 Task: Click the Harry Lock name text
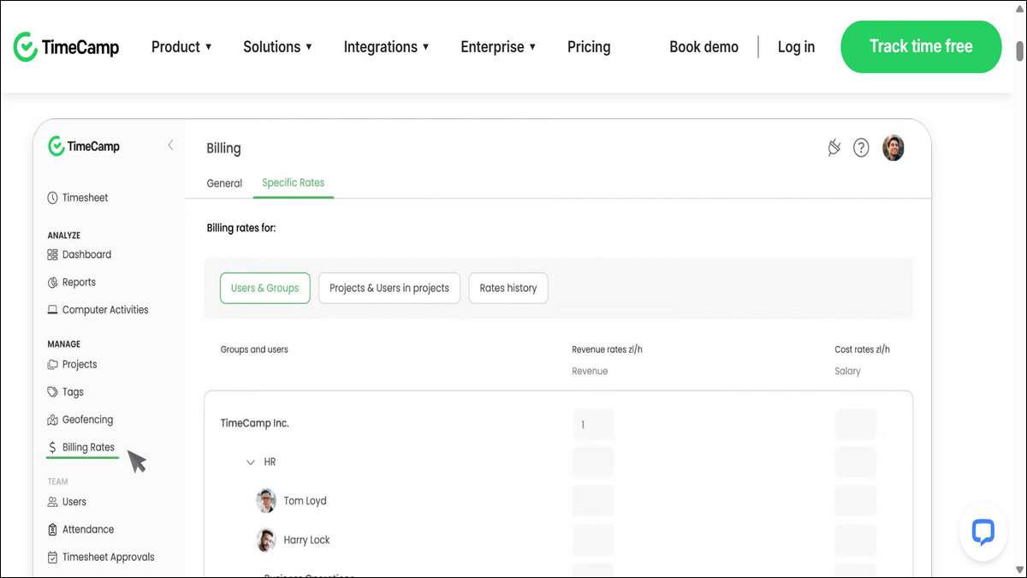(307, 540)
